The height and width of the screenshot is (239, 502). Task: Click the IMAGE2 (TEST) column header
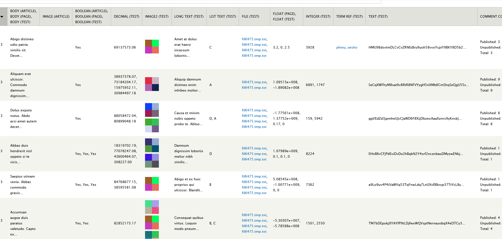(x=157, y=17)
